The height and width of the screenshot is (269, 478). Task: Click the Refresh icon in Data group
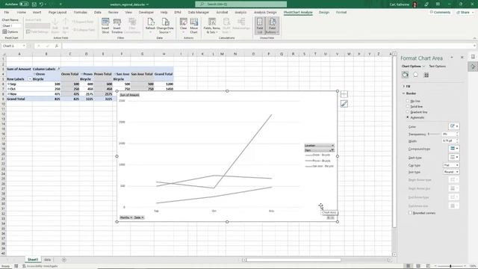click(150, 25)
